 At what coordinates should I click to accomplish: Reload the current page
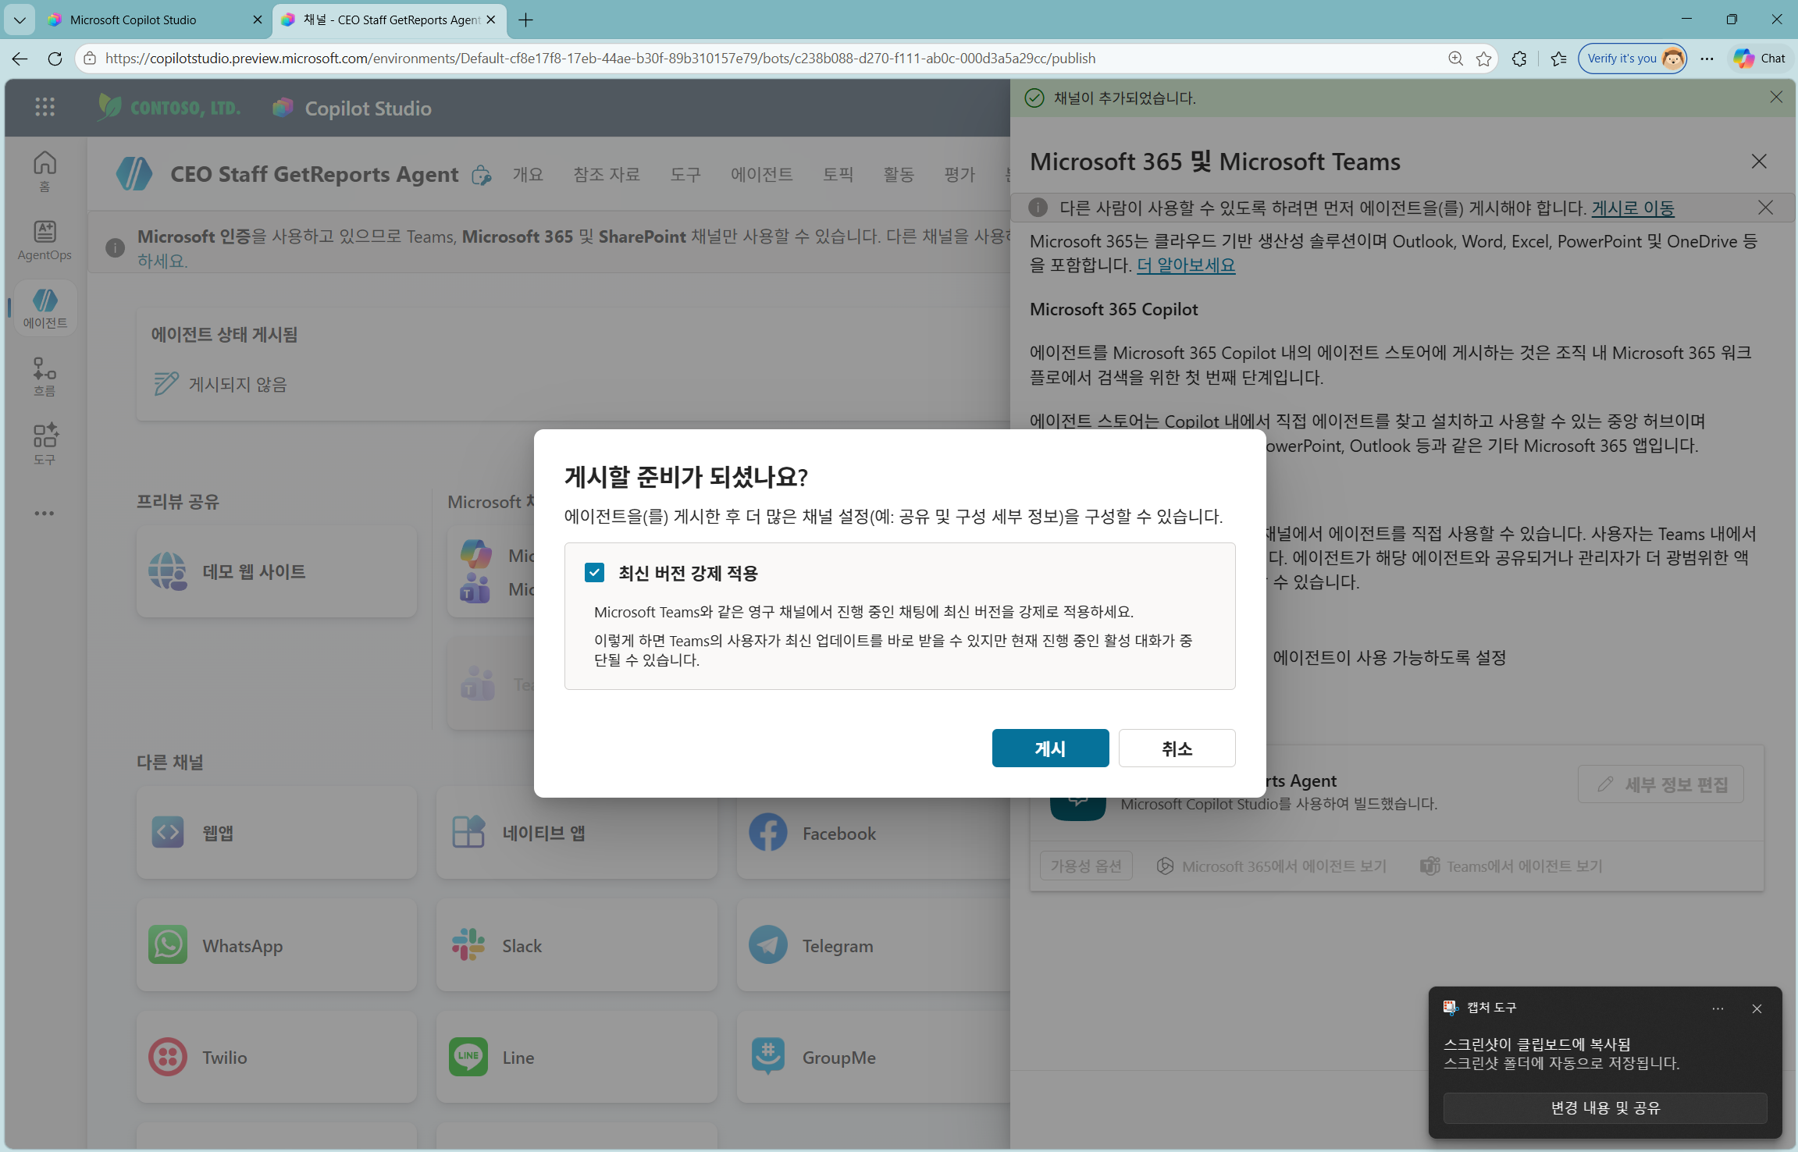click(55, 59)
